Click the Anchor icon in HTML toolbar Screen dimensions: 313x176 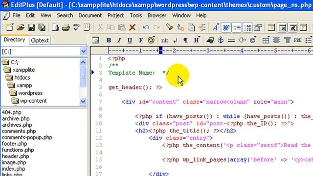pos(221,40)
